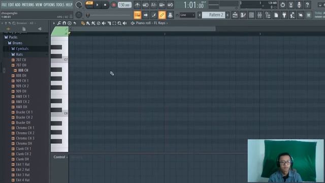Click the save/cut scissors-like toolbar icon
The height and width of the screenshot is (183, 325).
tap(291, 5)
